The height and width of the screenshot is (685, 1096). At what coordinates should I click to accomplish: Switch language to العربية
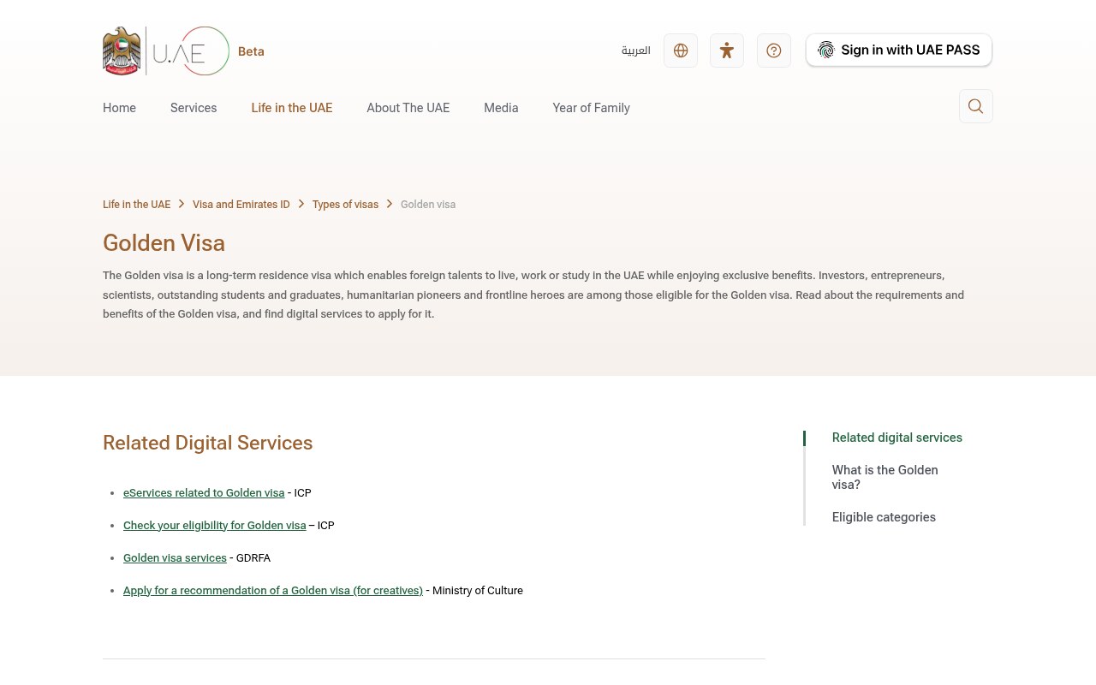[x=636, y=51]
